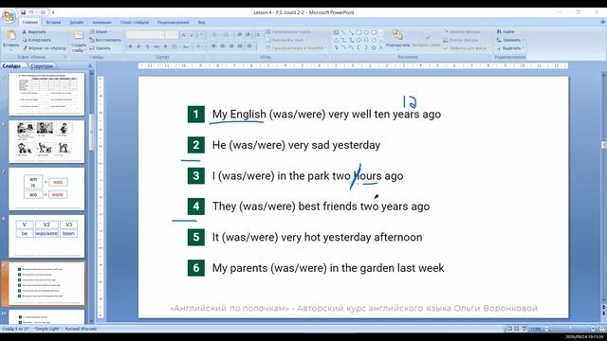Viewport: 607px width, 341px height.
Task: Select slide thumbnail with V V2 V3 table
Action: [x=46, y=236]
